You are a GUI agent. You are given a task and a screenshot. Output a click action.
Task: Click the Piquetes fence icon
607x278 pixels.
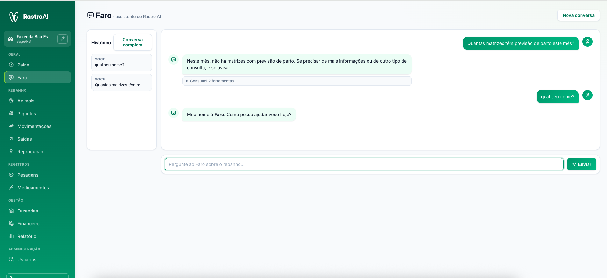click(11, 113)
